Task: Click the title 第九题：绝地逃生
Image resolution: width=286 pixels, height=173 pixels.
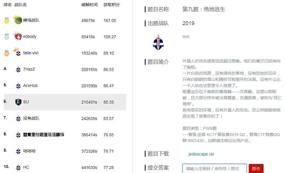Action: pyautogui.click(x=204, y=9)
